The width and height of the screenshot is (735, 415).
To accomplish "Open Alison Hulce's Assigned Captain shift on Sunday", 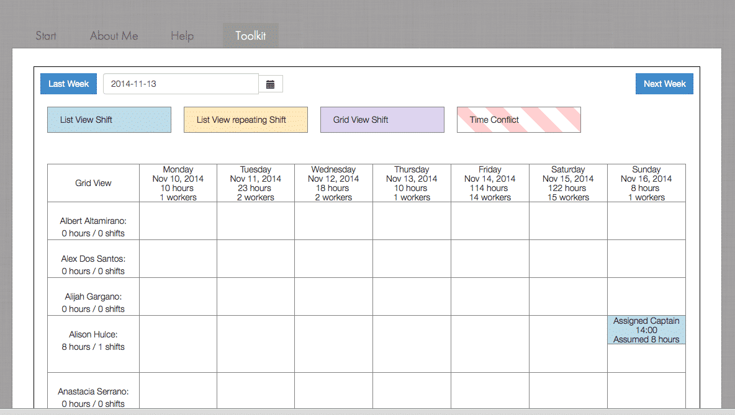I will (x=646, y=330).
